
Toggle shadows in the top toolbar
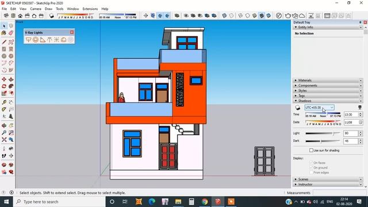51,16
